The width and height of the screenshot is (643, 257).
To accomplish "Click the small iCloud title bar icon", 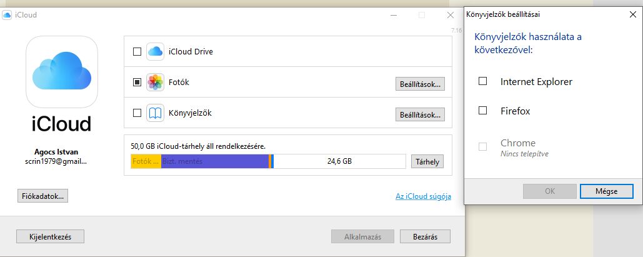I will [x=7, y=15].
